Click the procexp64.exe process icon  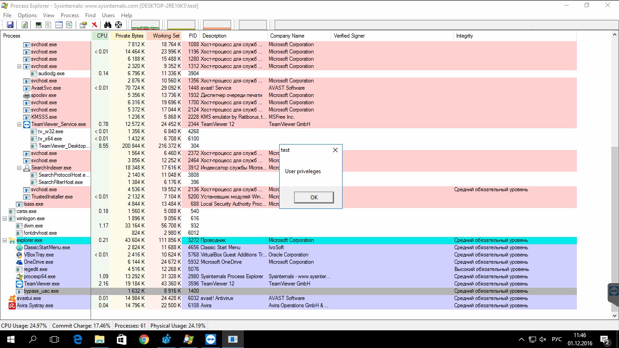(19, 276)
